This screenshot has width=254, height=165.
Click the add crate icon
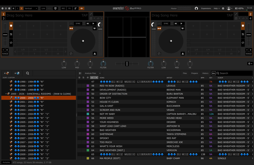[x=6, y=73]
